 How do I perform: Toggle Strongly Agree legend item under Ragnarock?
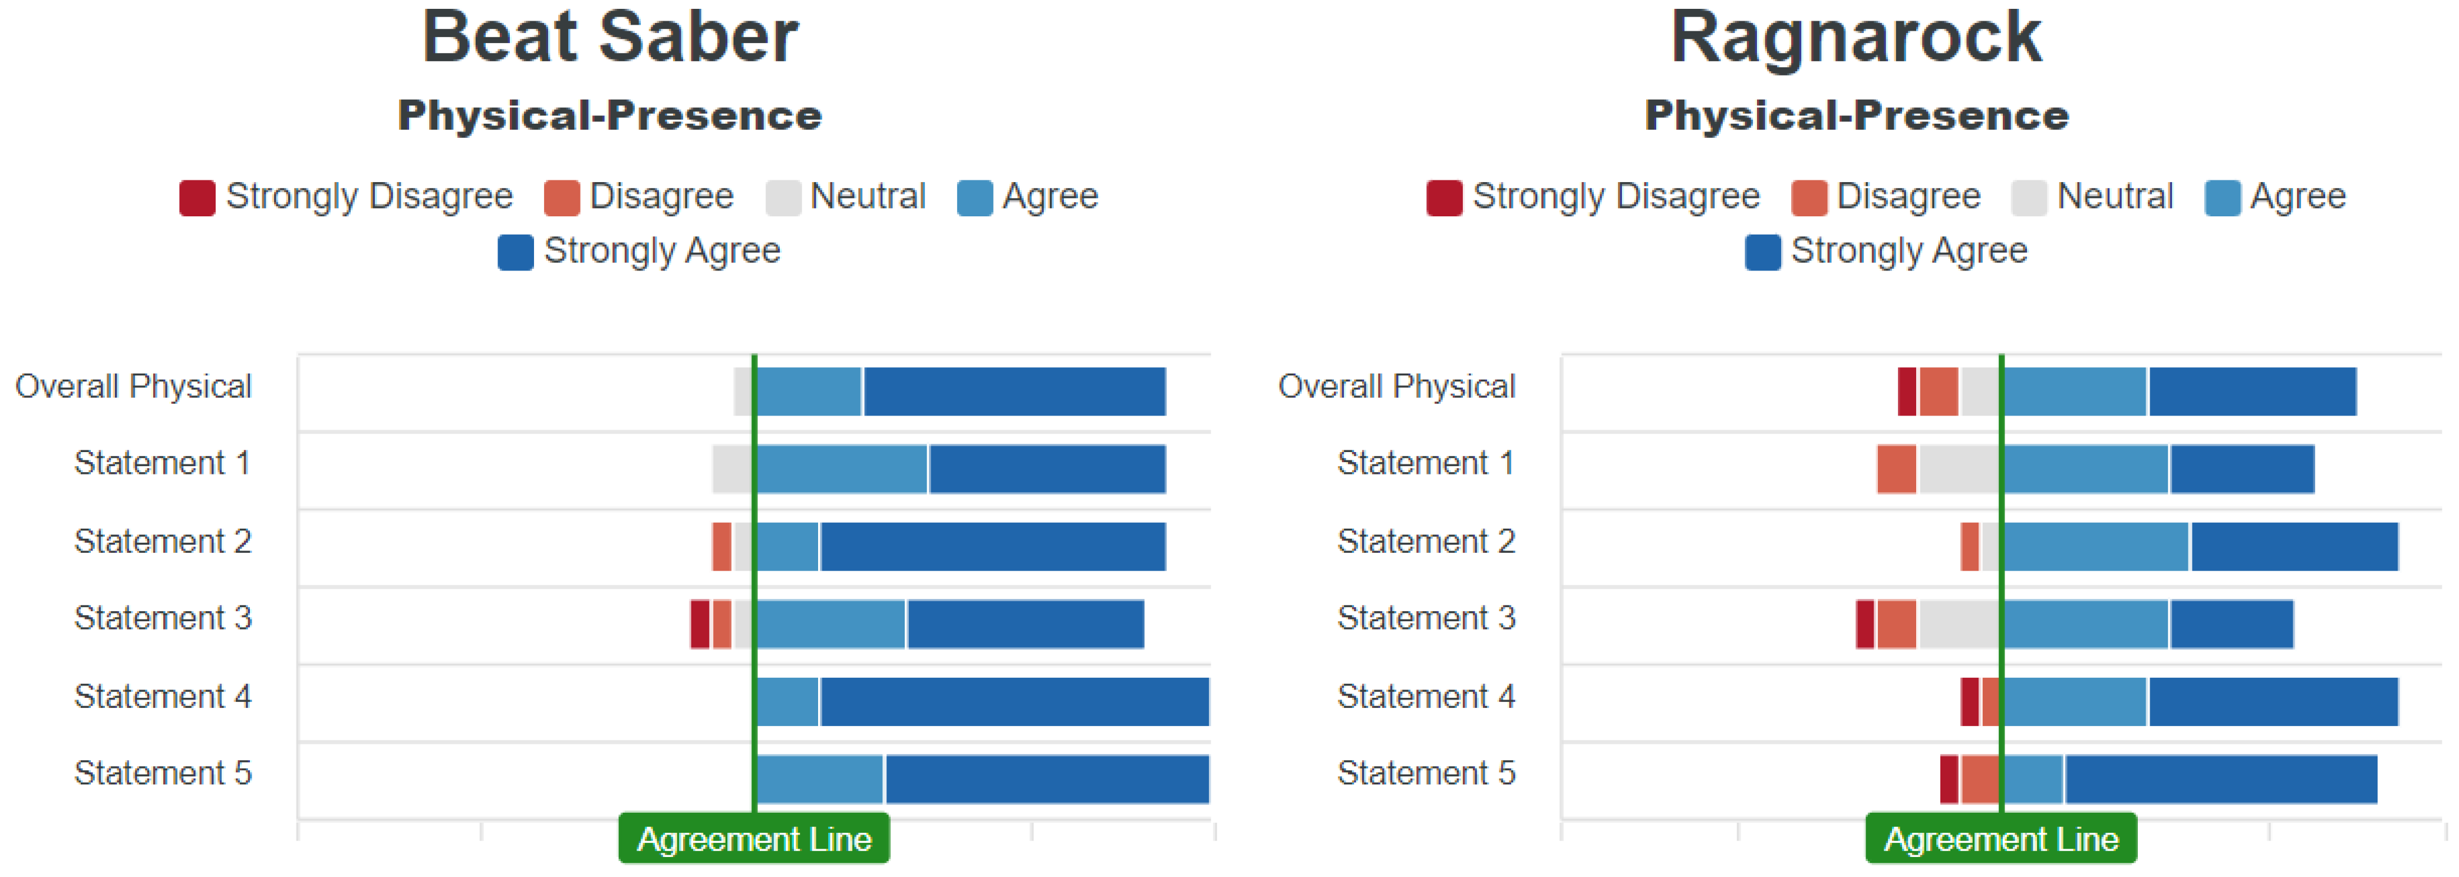tap(1762, 252)
